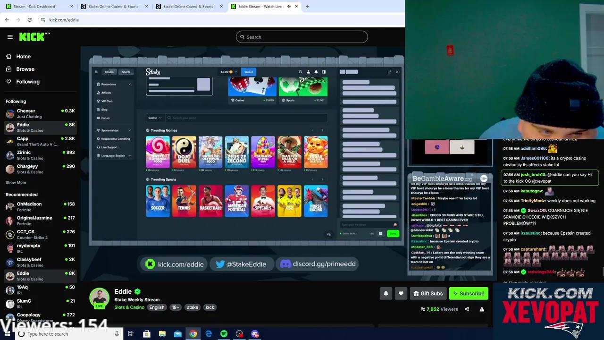604x340 pixels.
Task: Open the Casino filter dropdown beside game search
Action: click(x=155, y=118)
